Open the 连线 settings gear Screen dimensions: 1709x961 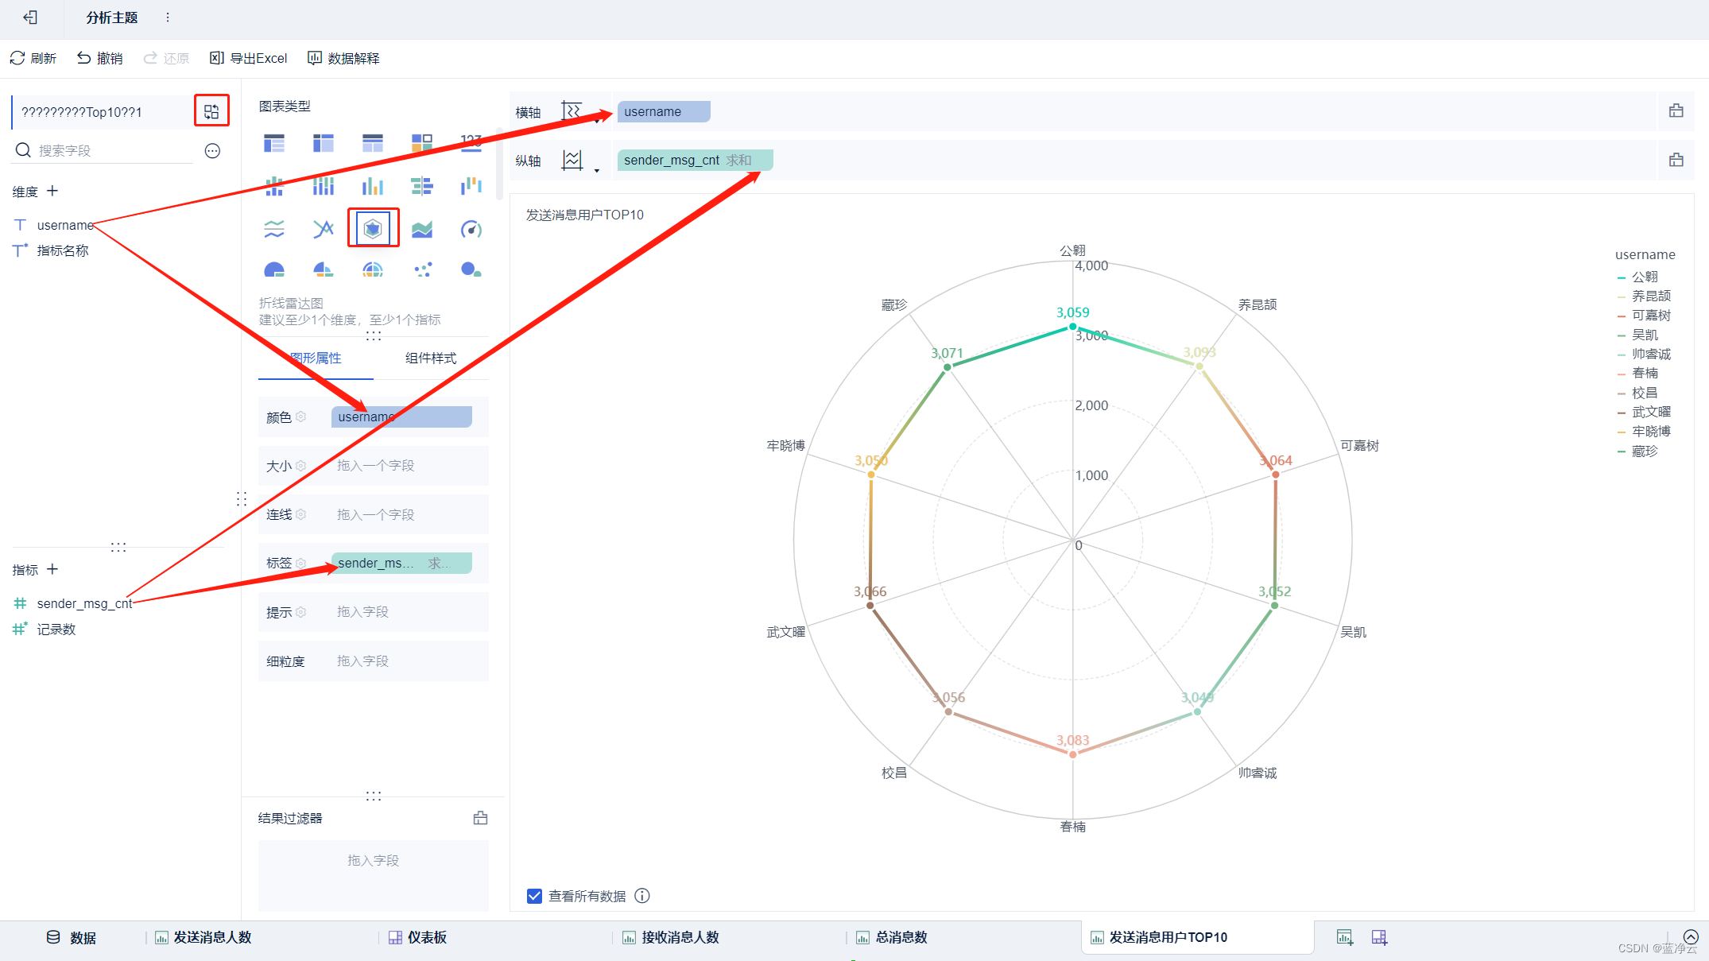(301, 514)
